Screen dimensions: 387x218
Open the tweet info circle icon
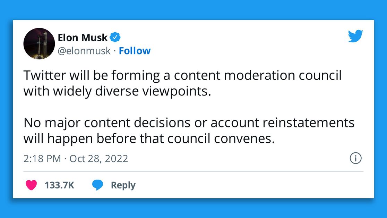355,159
